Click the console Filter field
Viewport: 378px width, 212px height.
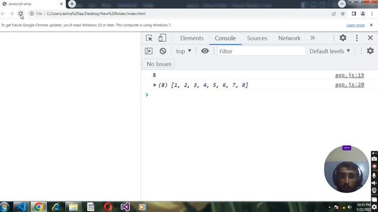pos(261,51)
